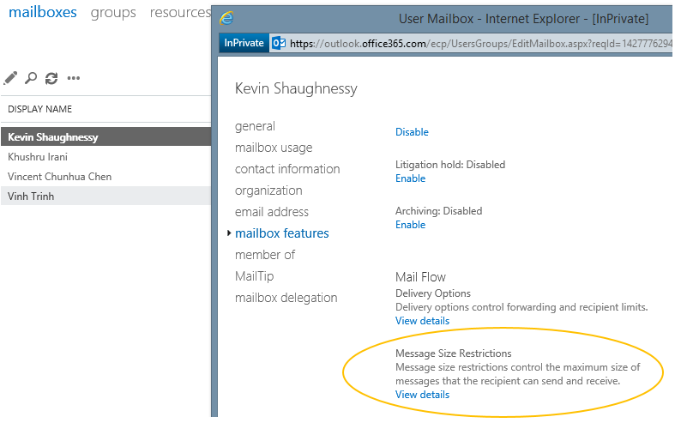Click the pencil edit icon

[x=10, y=78]
